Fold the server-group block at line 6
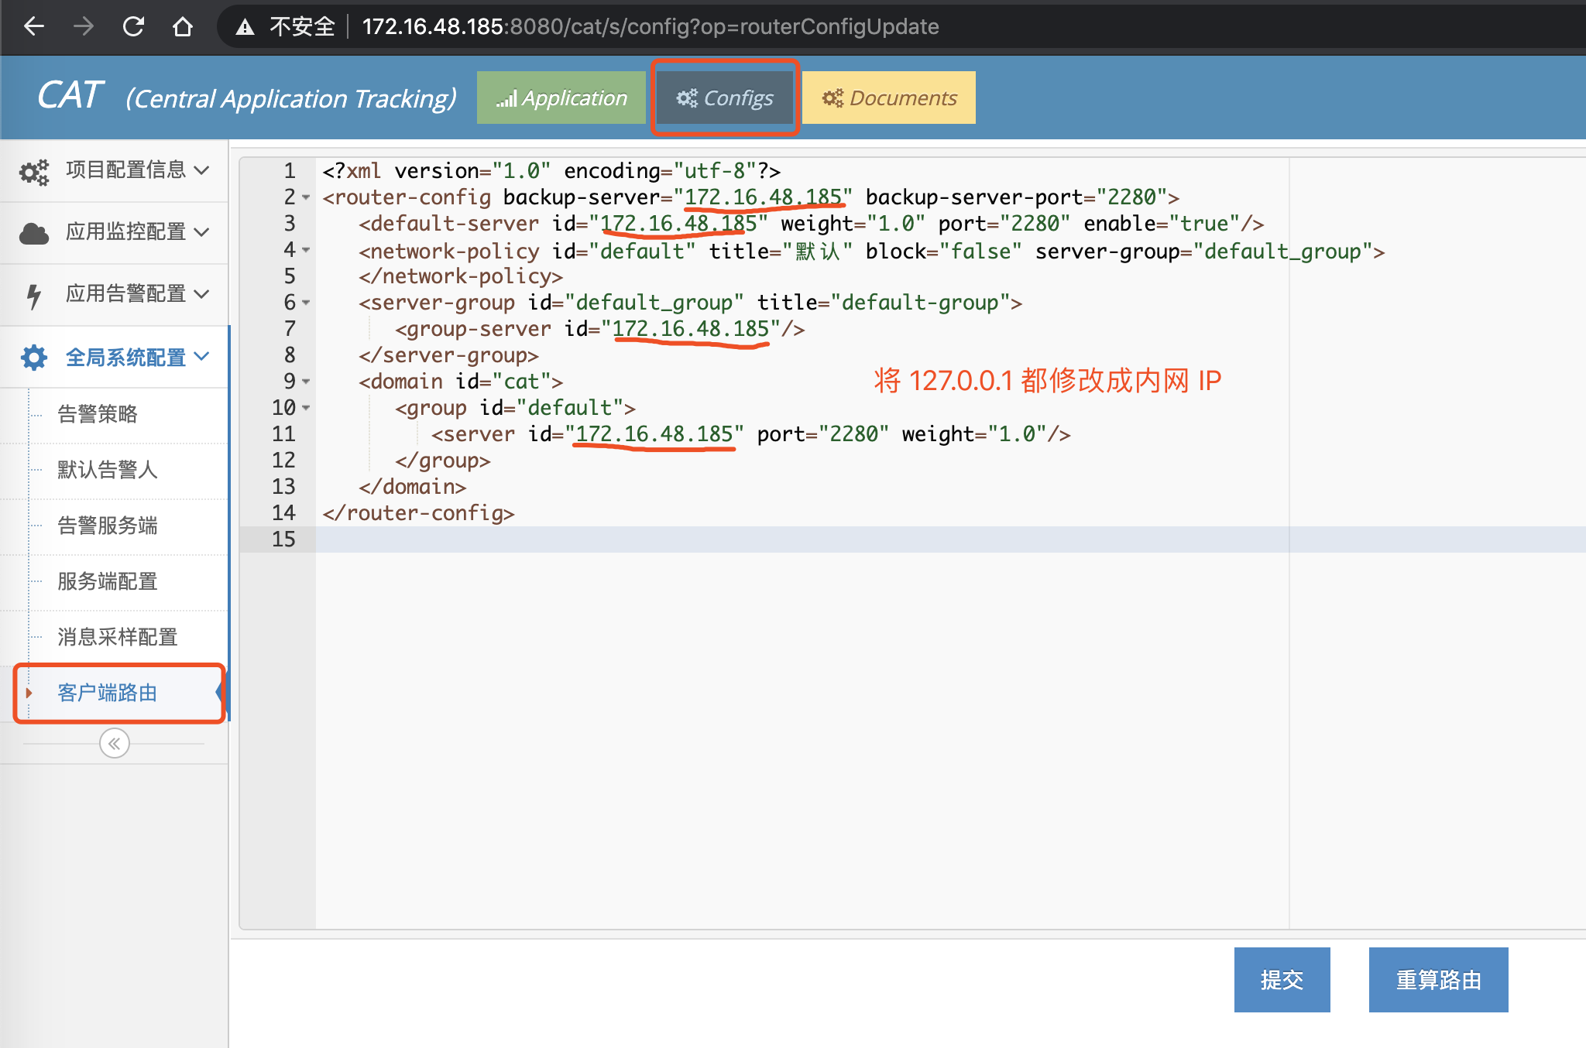Screen dimensions: 1586x1048 [x=306, y=303]
